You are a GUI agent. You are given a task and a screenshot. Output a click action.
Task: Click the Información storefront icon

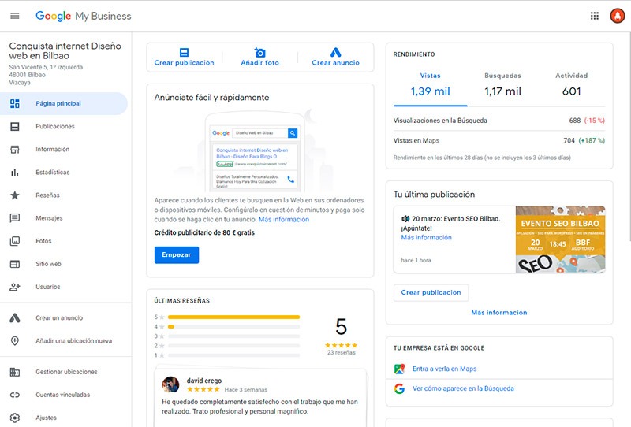click(x=15, y=150)
